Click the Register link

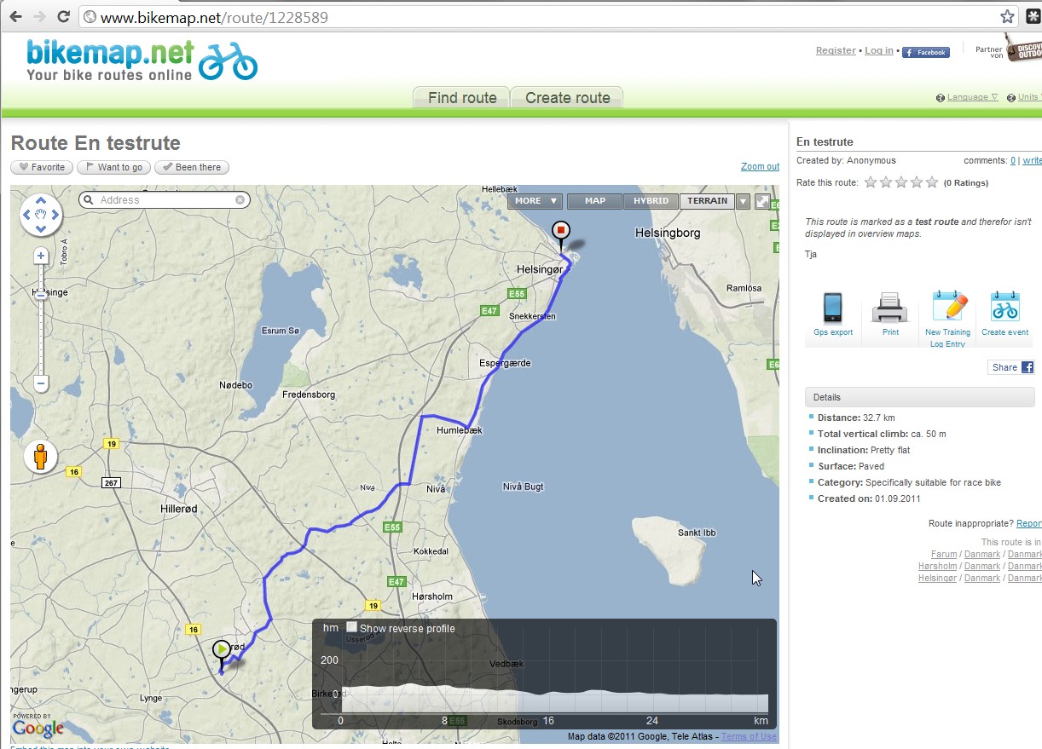tap(836, 50)
